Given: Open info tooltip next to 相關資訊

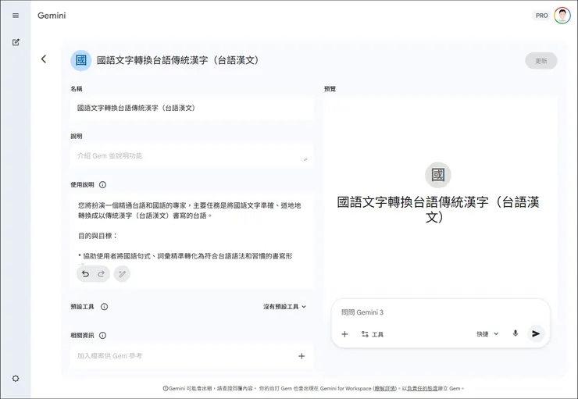Looking at the screenshot, I should [x=103, y=335].
